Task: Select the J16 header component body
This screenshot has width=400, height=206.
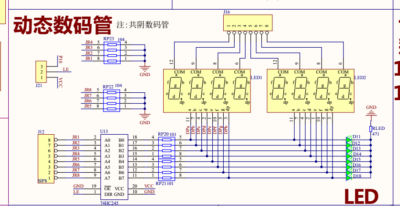Action: tap(248, 23)
